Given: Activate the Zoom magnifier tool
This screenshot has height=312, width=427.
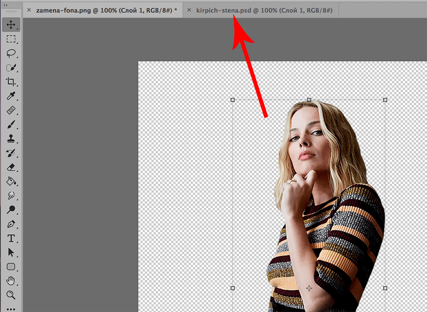Looking at the screenshot, I should [11, 295].
